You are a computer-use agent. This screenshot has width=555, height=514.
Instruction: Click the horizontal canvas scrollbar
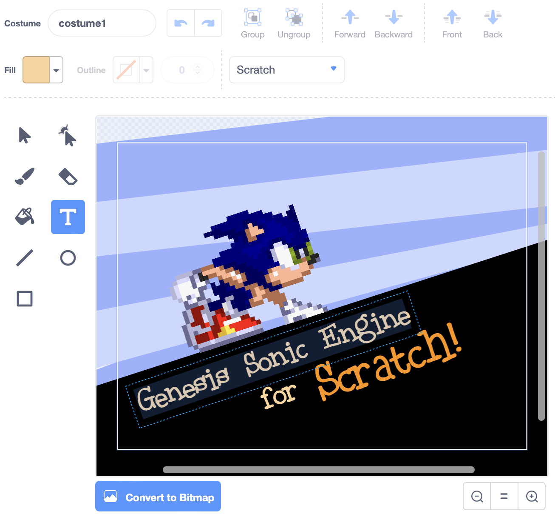[319, 470]
